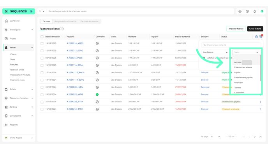The width and height of the screenshot is (268, 150).
Task: Click the green controlled icon for invoice 2024529_e4f93
Action: pyautogui.click(x=97, y=95)
